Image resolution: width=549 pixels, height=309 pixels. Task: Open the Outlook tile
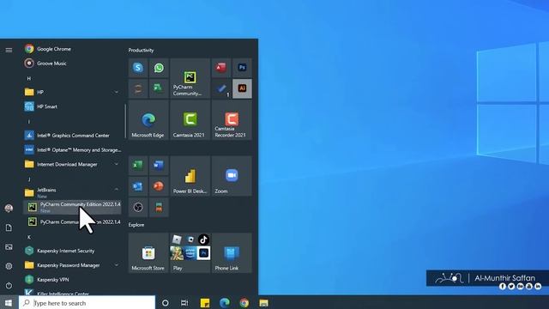(138, 186)
